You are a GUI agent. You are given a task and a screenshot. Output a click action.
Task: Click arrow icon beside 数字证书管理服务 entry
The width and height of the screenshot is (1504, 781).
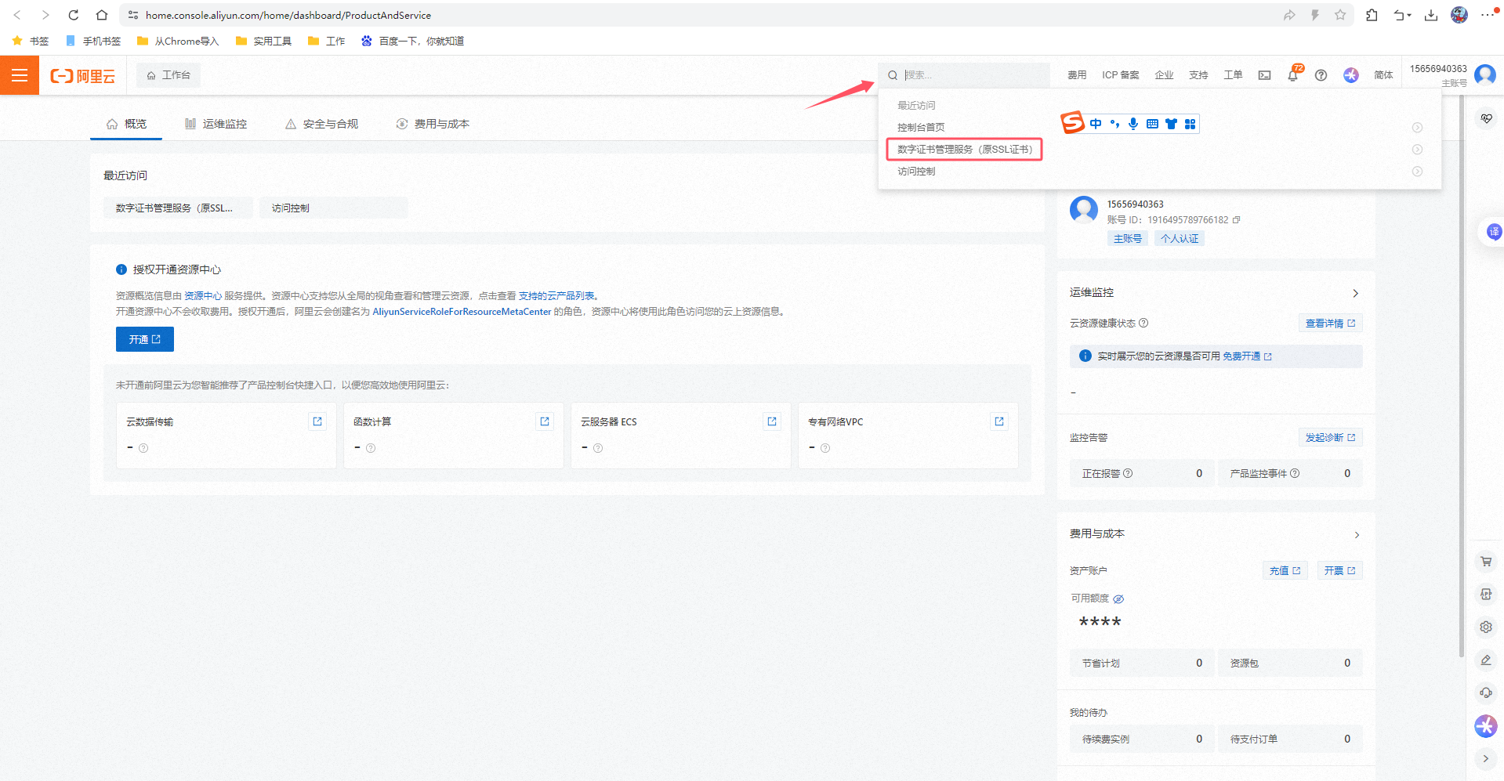click(1417, 150)
